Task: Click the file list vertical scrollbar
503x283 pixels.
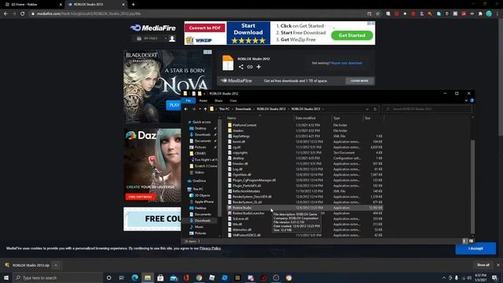Action: [x=472, y=186]
